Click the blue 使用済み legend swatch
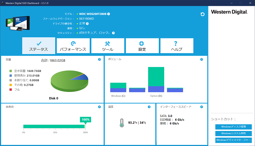Viewport: 255px width, 146px height. (x=11, y=75)
